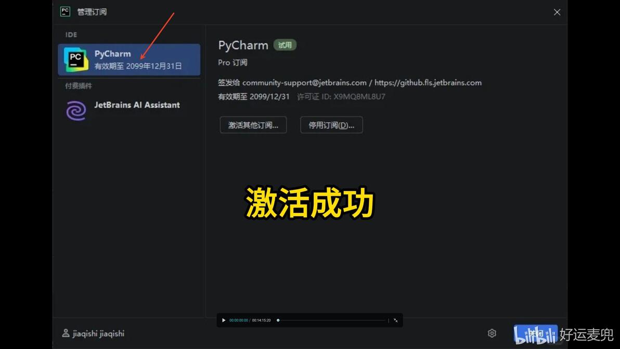620x349 pixels.
Task: Click the IDE section header
Action: point(71,35)
